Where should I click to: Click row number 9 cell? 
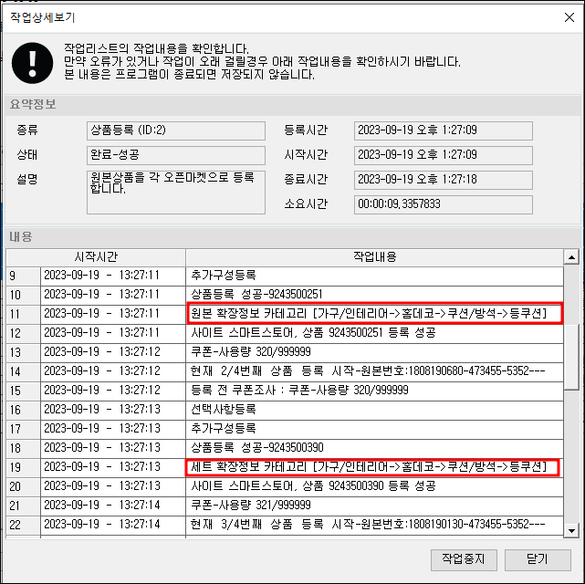click(23, 276)
